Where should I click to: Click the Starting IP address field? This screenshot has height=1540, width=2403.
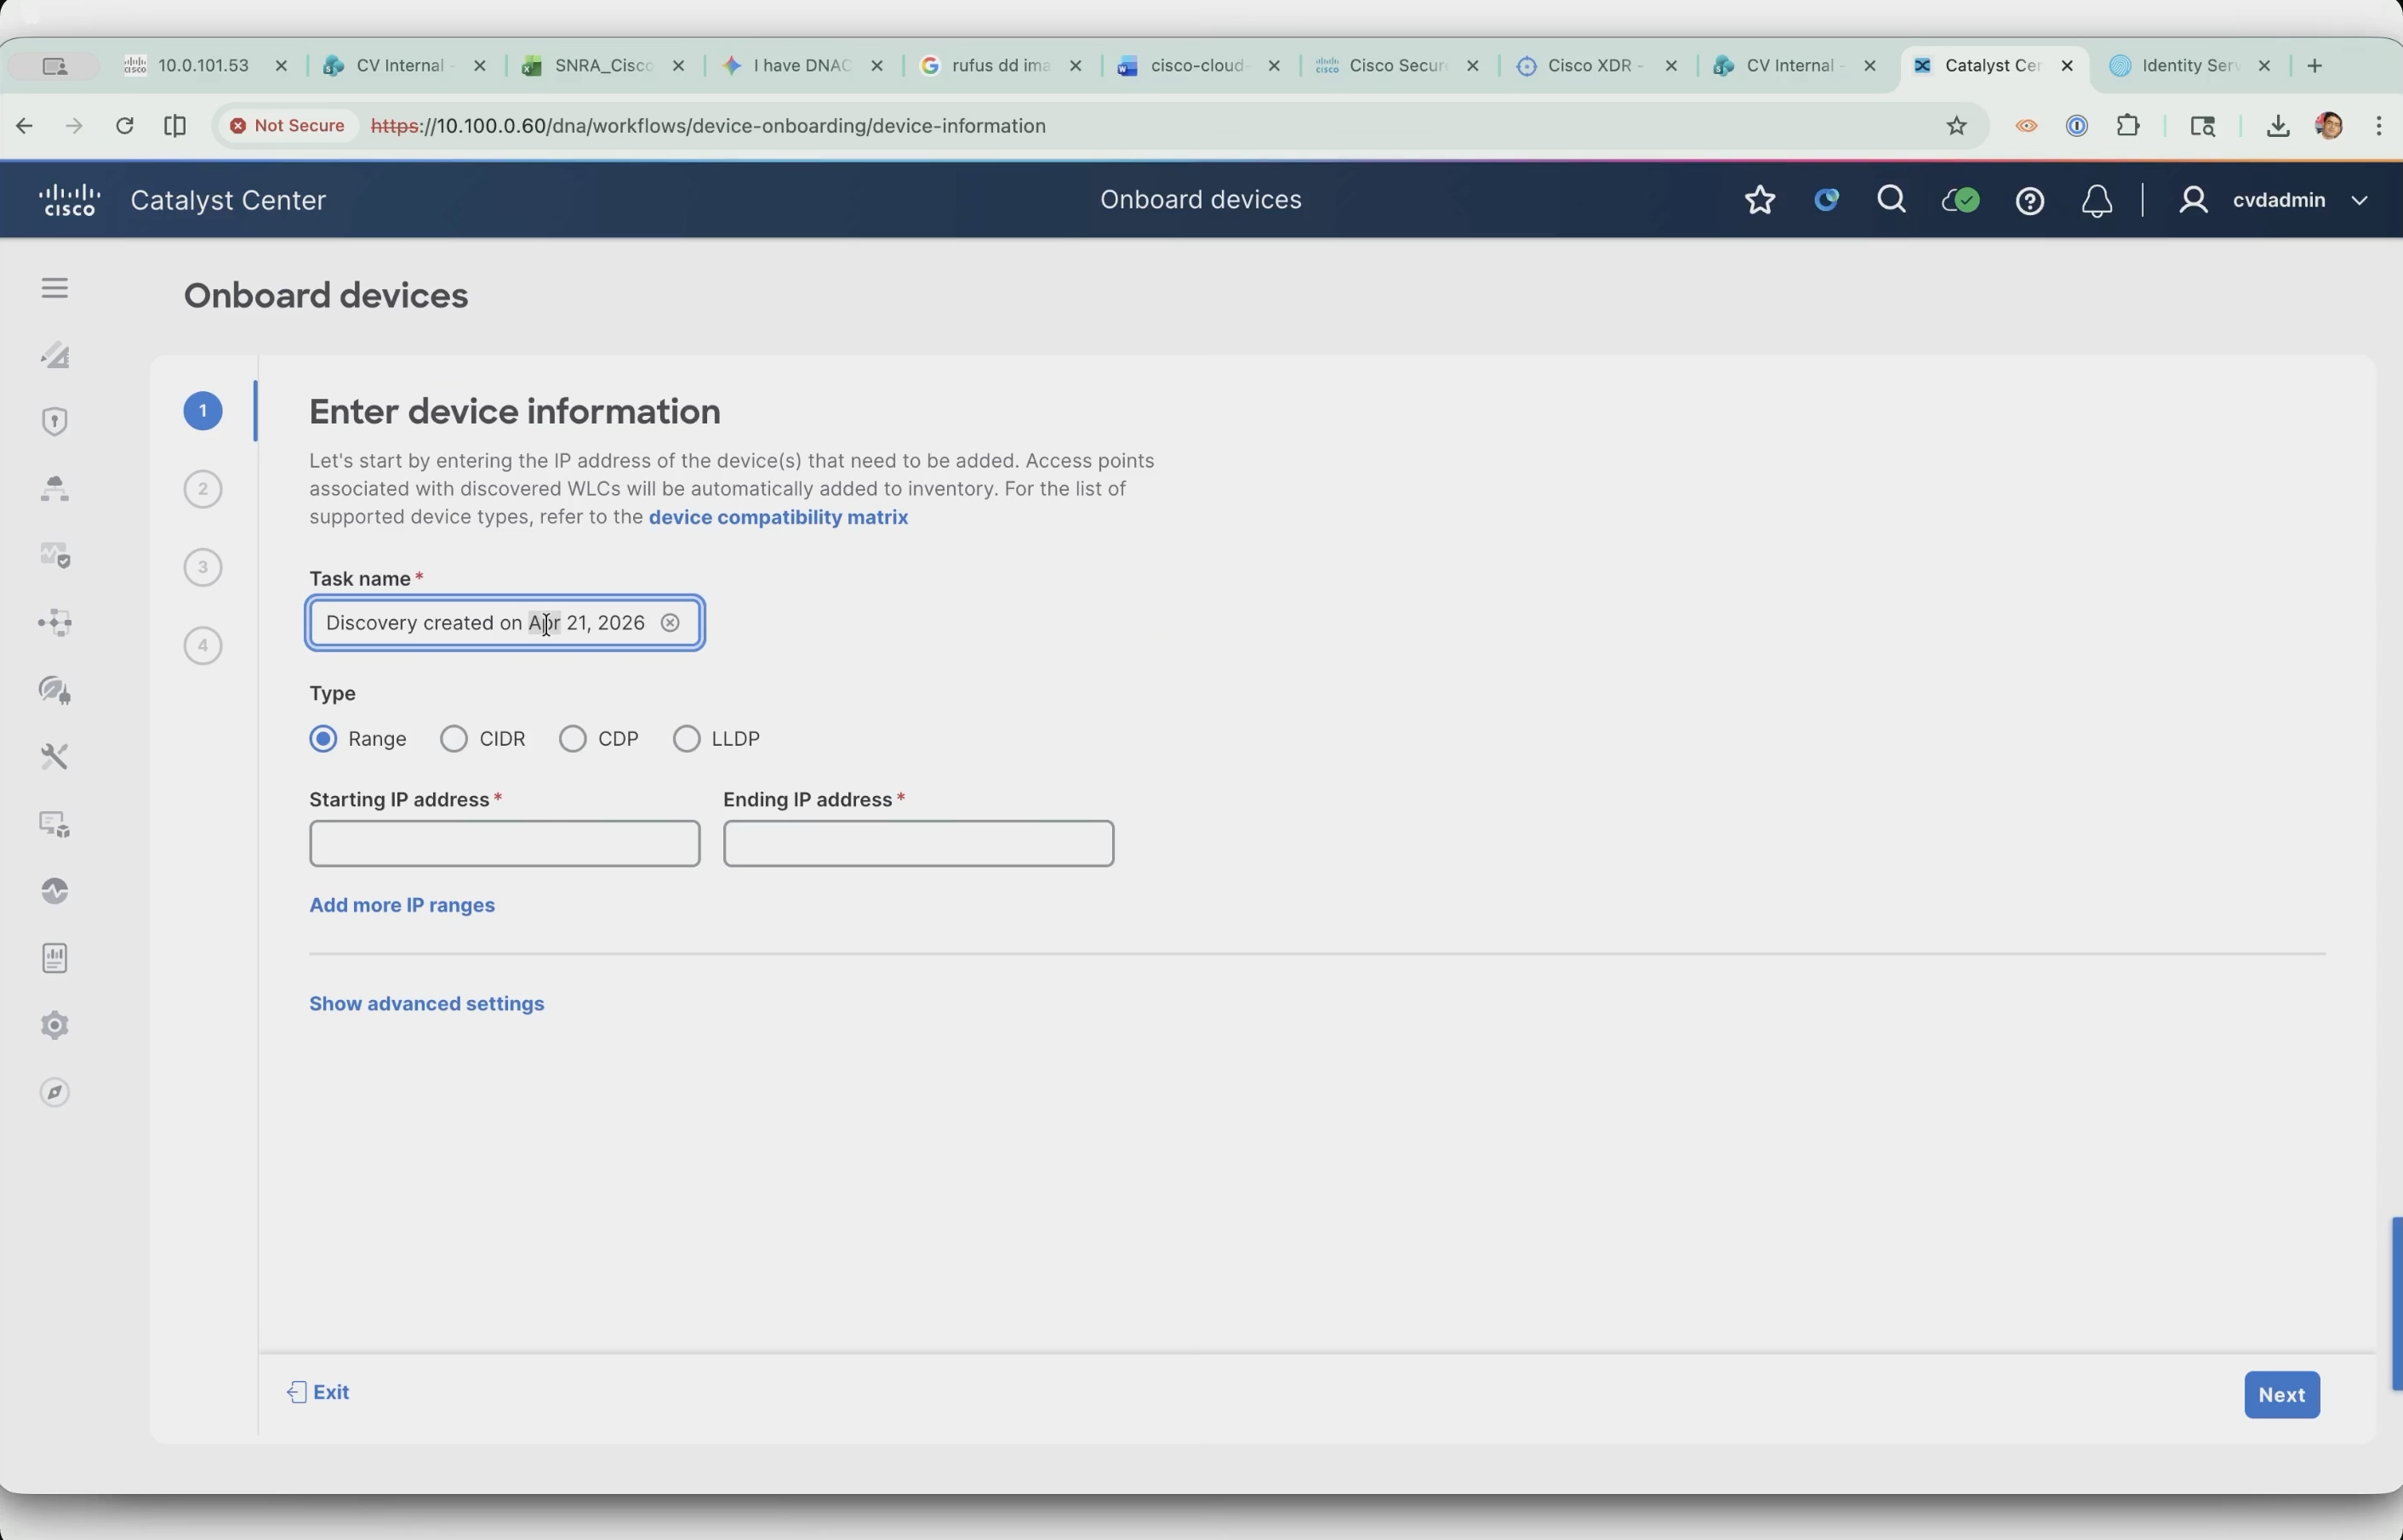coord(505,844)
